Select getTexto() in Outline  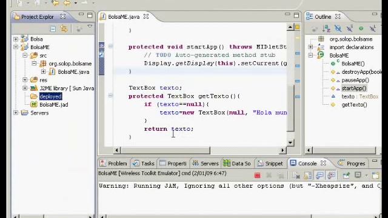point(354,105)
